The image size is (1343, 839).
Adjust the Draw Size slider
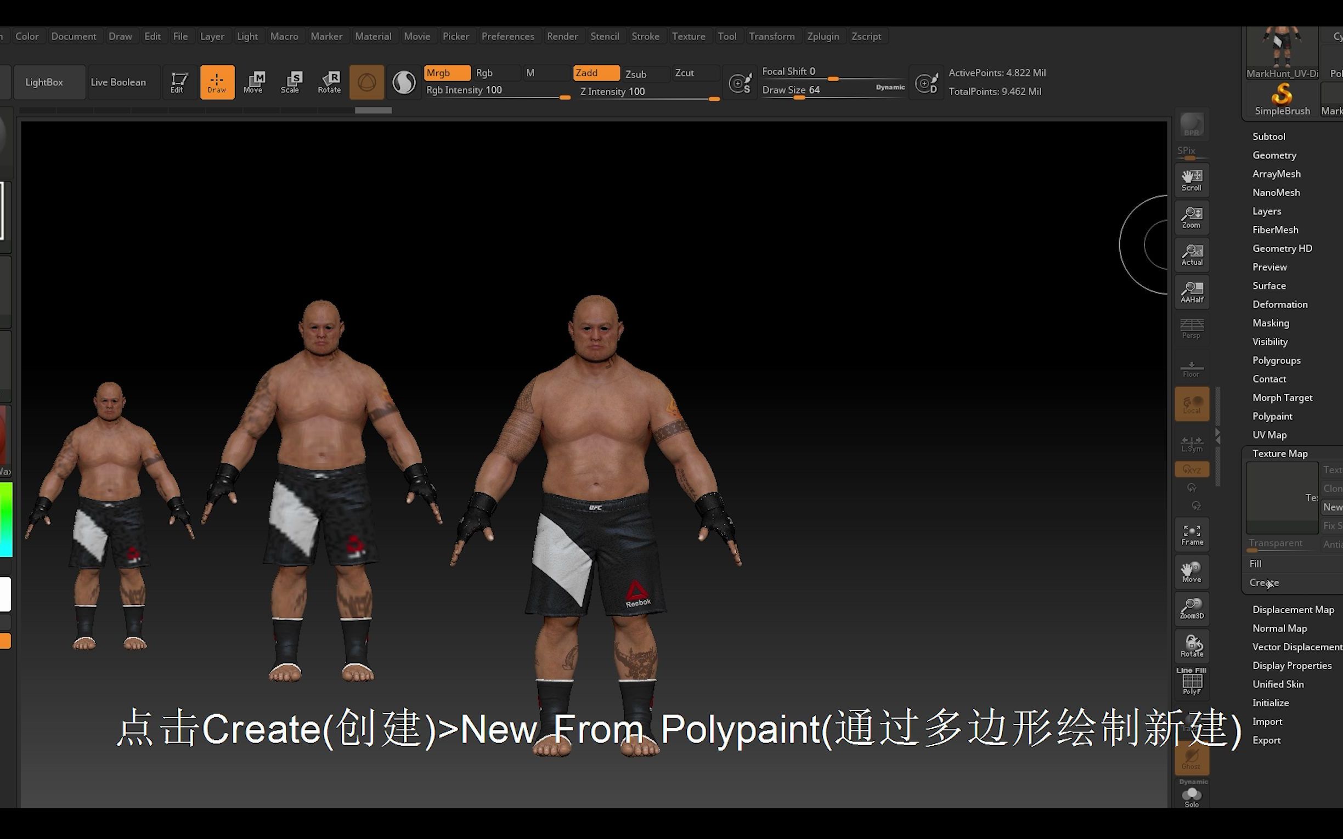(799, 98)
